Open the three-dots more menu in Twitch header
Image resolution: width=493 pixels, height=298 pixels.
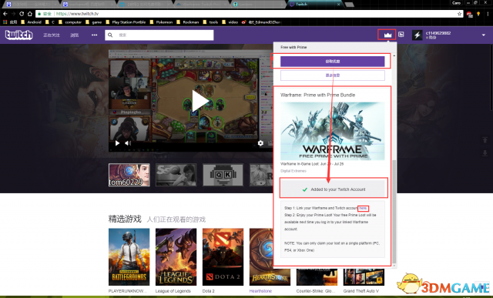pos(94,35)
